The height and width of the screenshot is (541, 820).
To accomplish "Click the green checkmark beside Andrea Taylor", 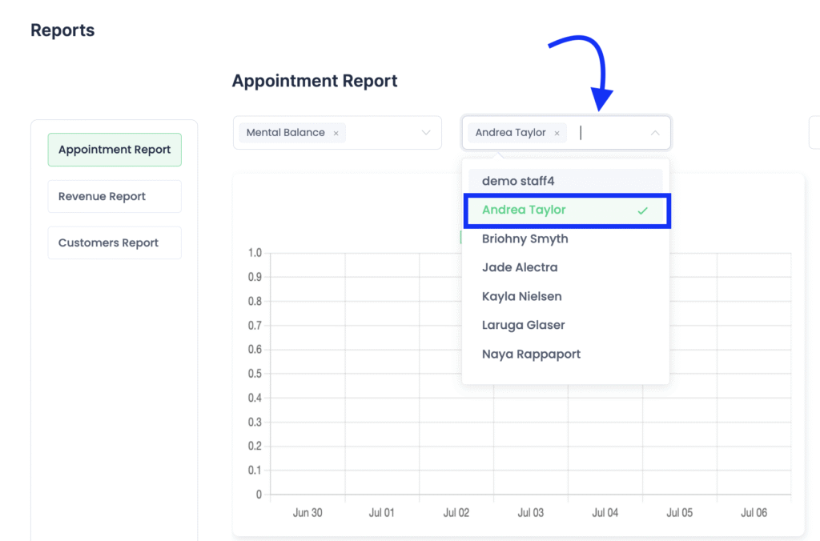I will (642, 210).
